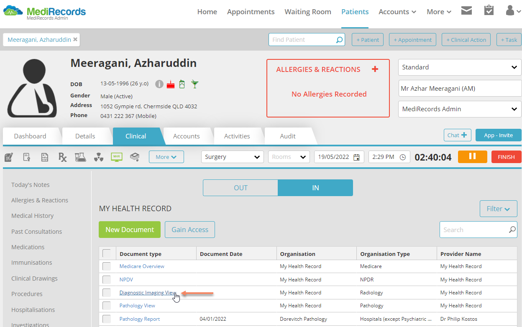
Task: Switch the record toggle to IN
Action: [315, 188]
